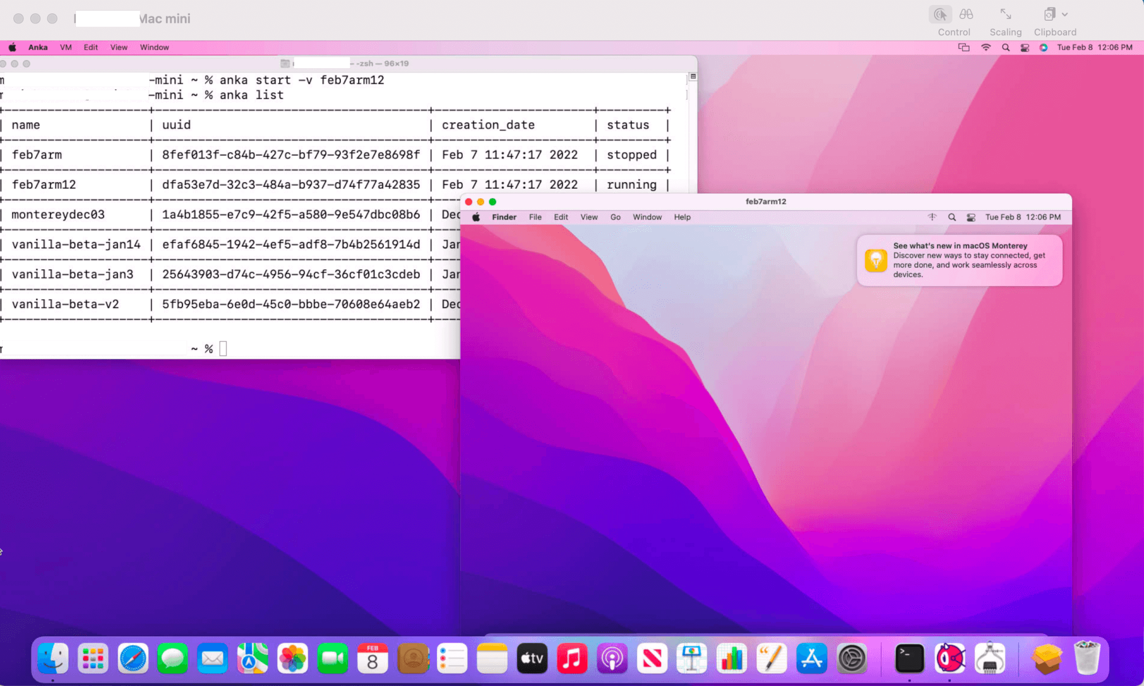Launch Safari from the Dock
This screenshot has height=686, width=1144.
click(x=133, y=658)
